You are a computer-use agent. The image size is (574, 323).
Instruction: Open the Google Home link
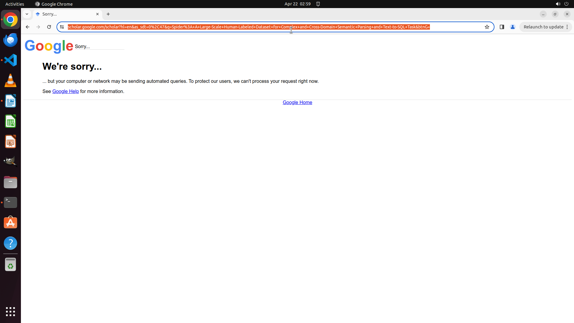coord(297,103)
